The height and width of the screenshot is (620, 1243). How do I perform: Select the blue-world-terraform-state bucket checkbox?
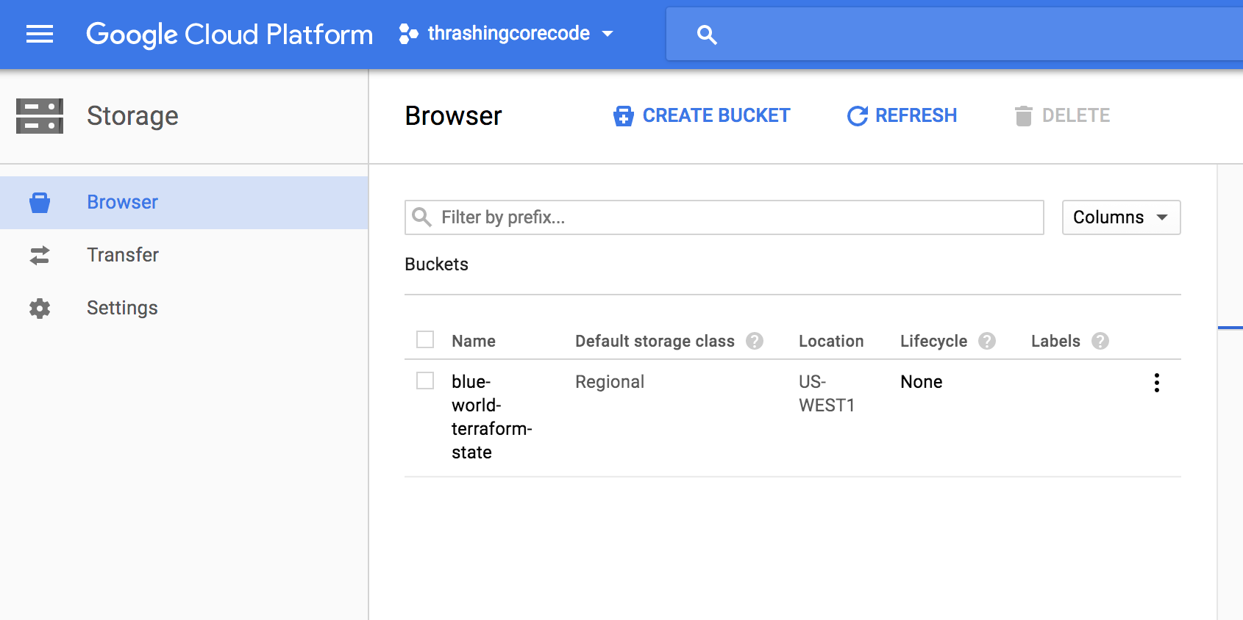click(x=425, y=381)
